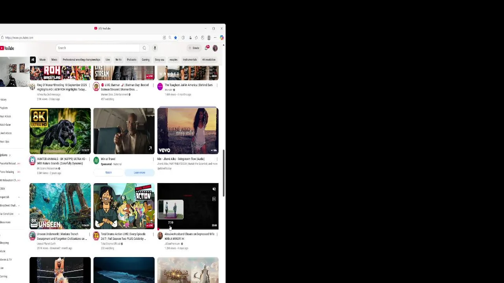The image size is (504, 283).
Task: Click the split screen icon in address bar
Action: pos(164,38)
